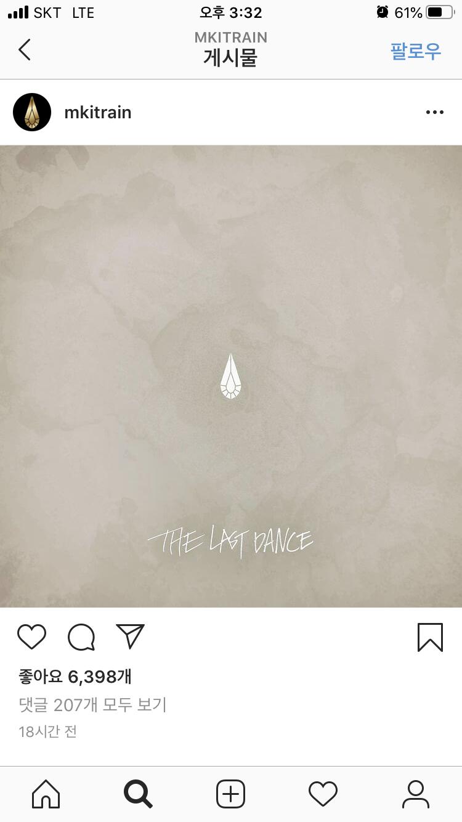The image size is (462, 822).
Task: Save post with the bookmark icon
Action: click(430, 637)
